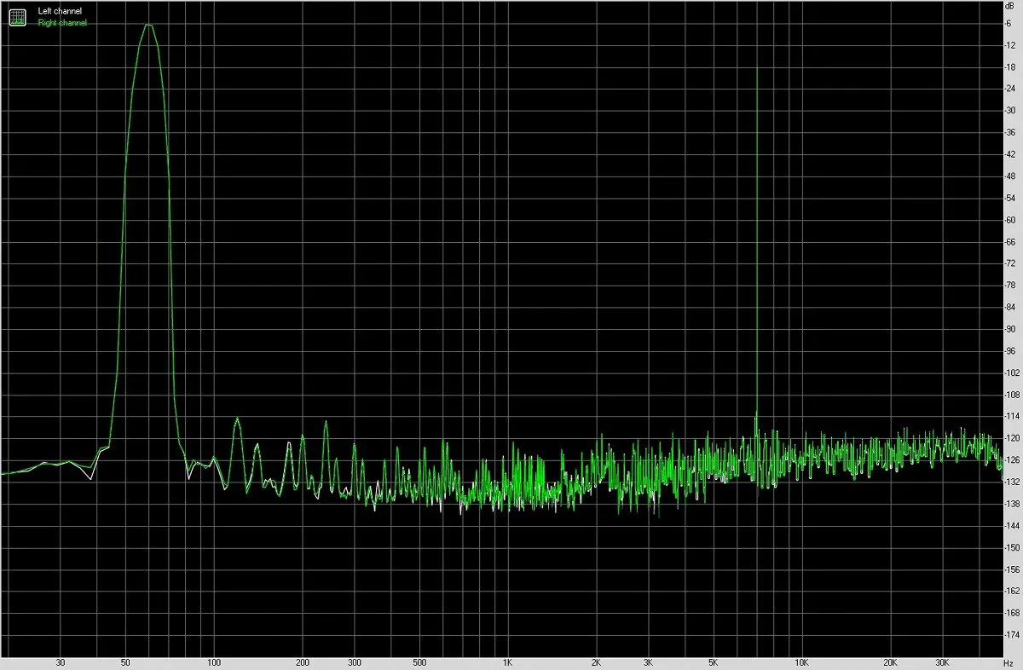Click the -90 dB axis value
The height and width of the screenshot is (670, 1023).
tap(1011, 329)
